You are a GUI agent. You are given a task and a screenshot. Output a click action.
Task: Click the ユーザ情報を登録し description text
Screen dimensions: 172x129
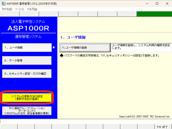(141, 46)
